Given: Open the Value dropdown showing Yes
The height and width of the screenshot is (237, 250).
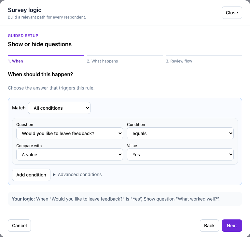Looking at the screenshot, I should [180, 155].
